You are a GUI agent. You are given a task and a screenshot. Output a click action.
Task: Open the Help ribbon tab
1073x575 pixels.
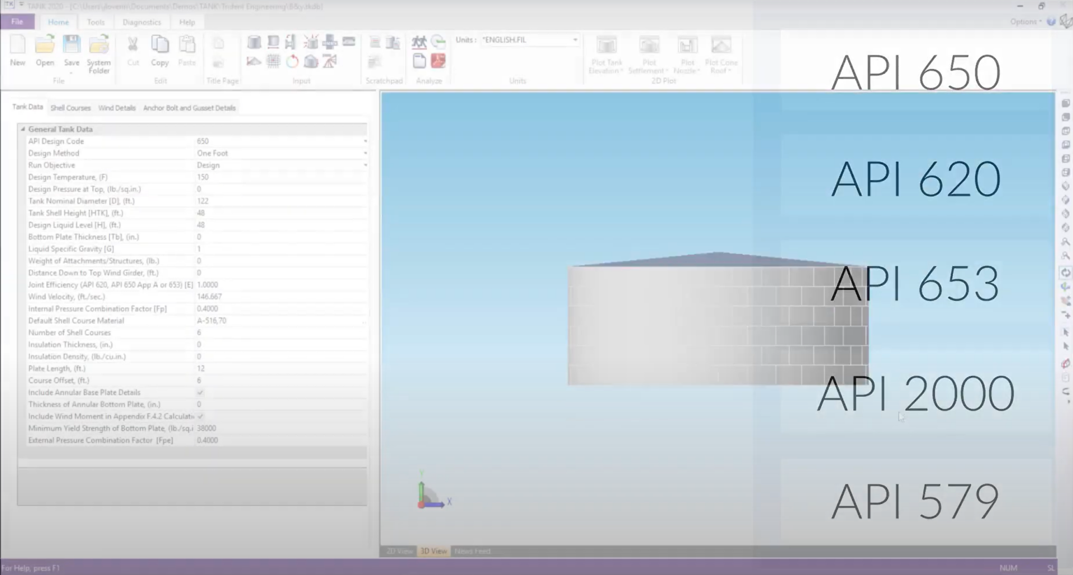(187, 22)
